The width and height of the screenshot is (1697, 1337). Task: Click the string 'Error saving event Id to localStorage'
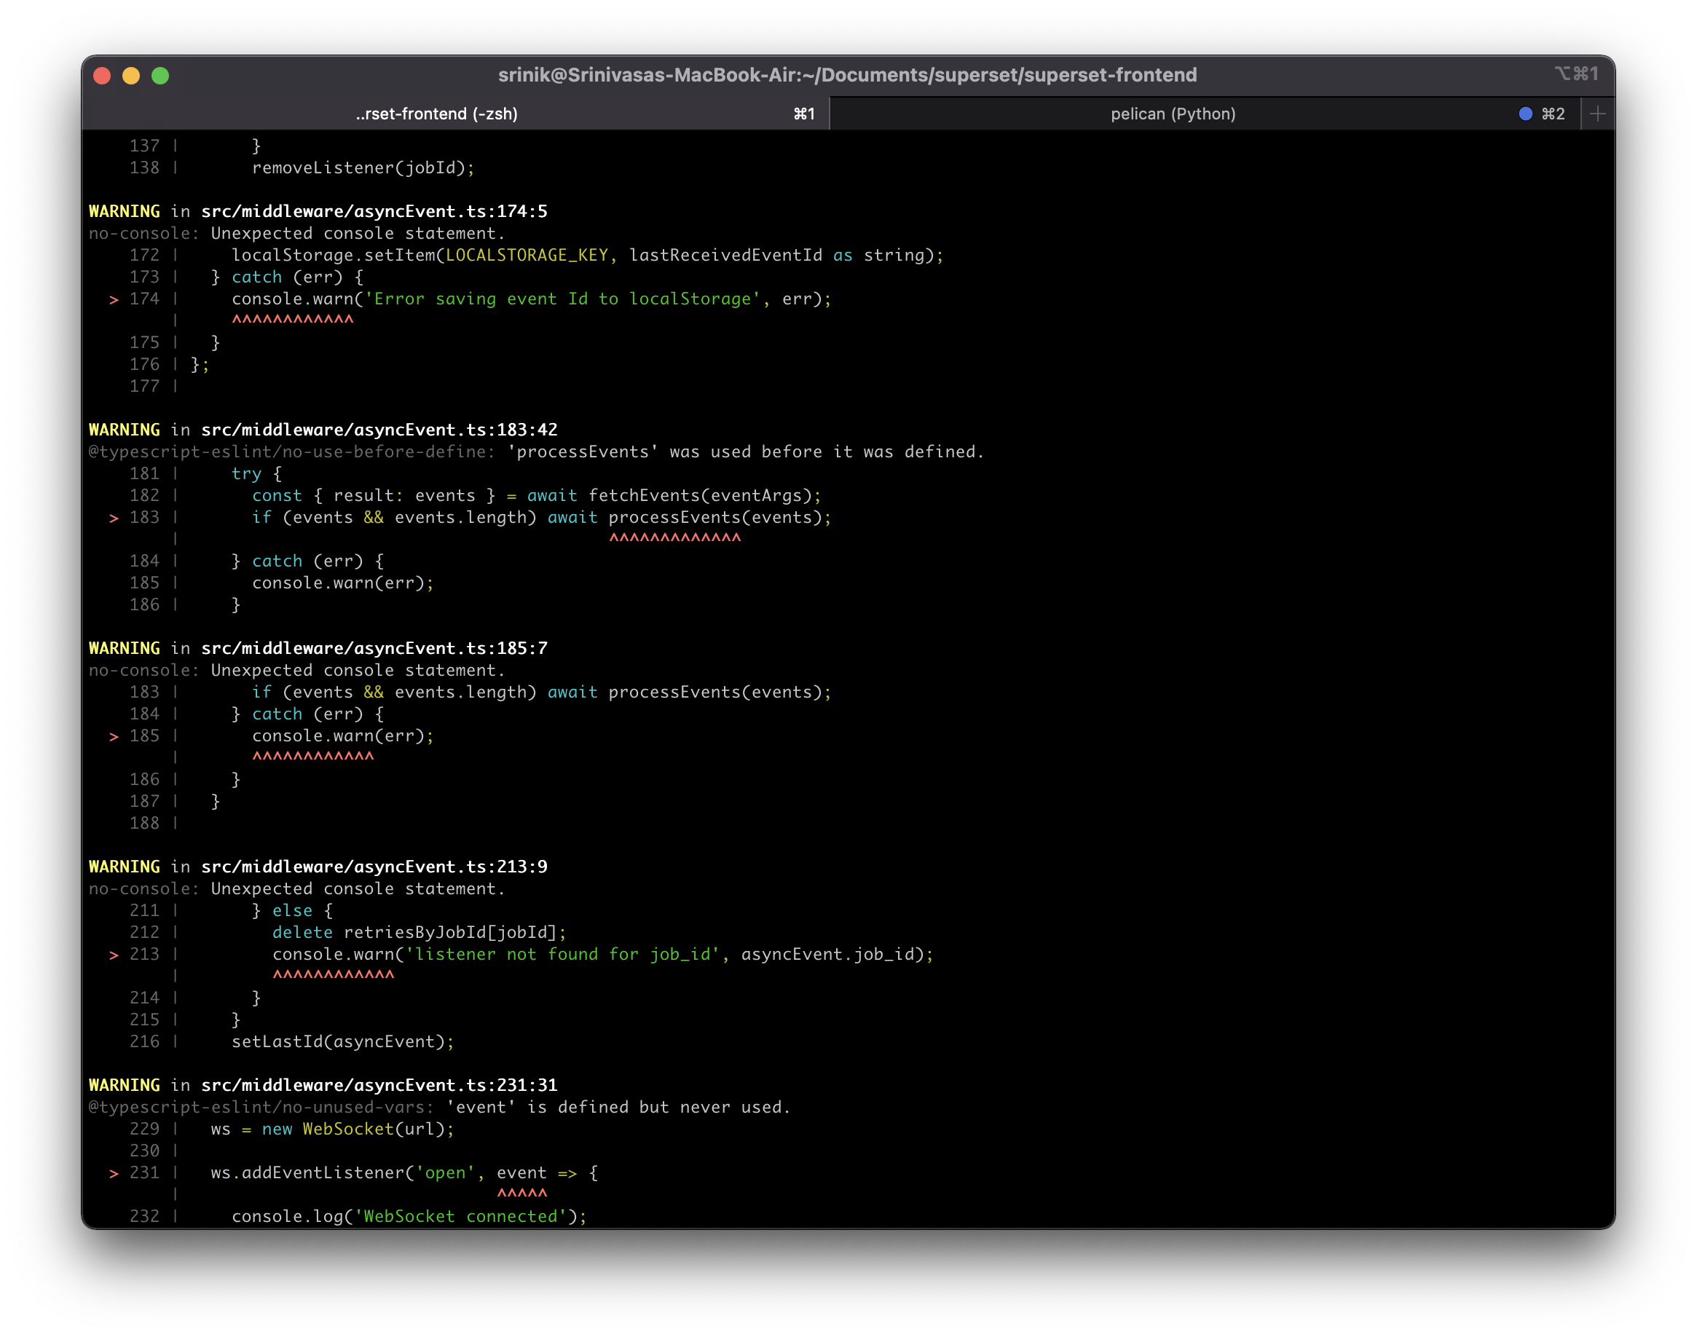click(562, 299)
